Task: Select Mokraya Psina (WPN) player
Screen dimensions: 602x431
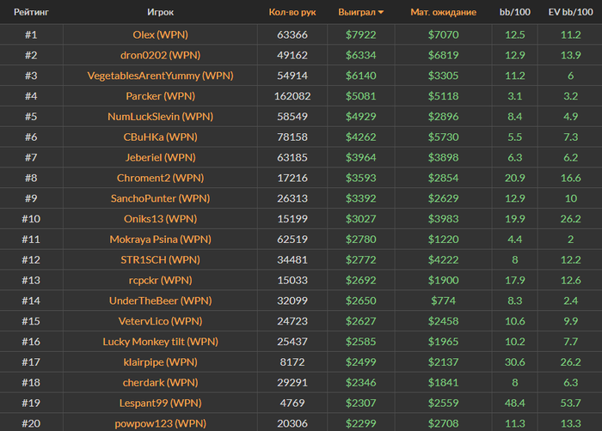Action: (161, 240)
